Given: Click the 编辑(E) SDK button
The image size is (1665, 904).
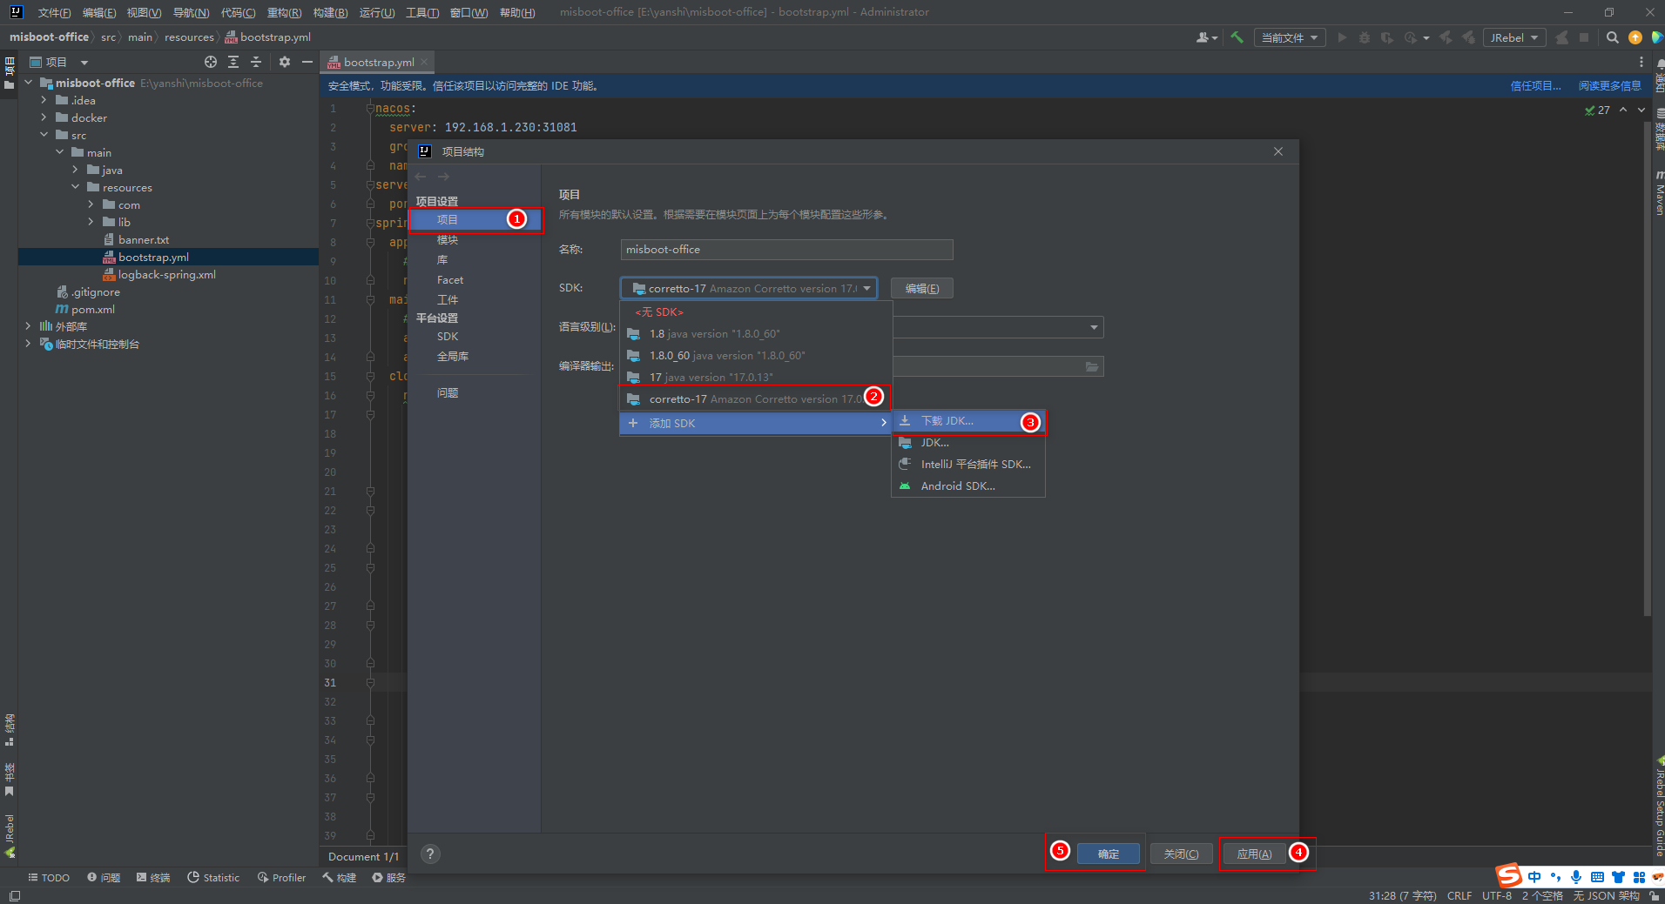Looking at the screenshot, I should (922, 288).
